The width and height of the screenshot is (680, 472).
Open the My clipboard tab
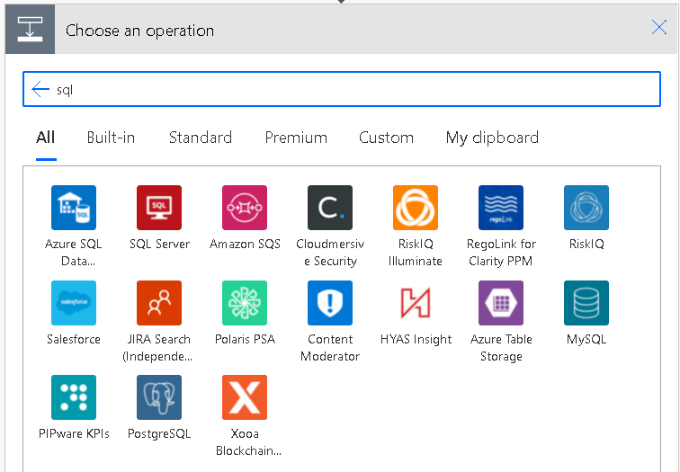click(x=492, y=138)
